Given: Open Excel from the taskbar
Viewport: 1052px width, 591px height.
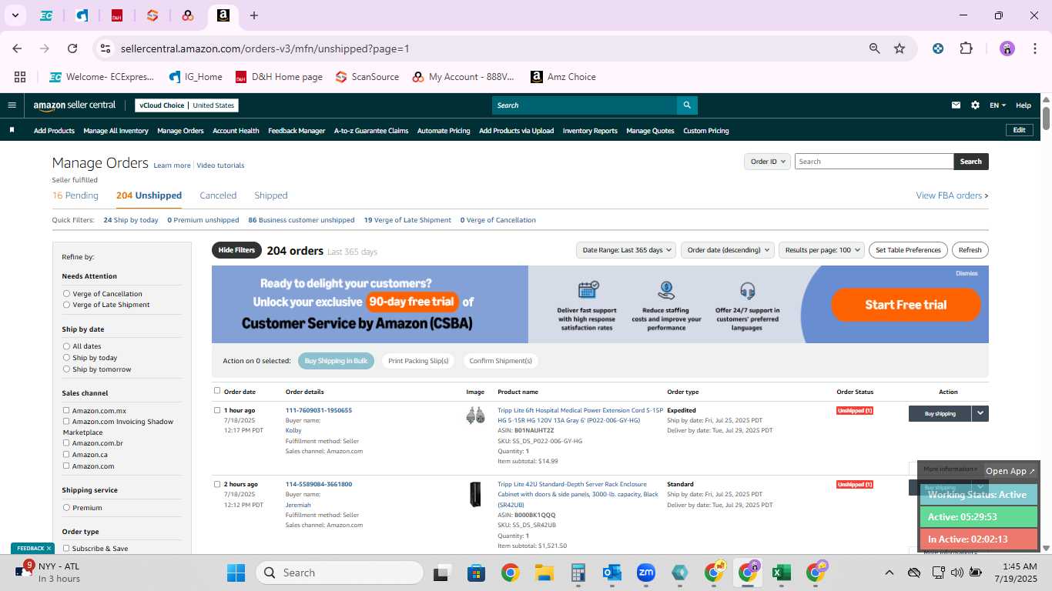Looking at the screenshot, I should [x=781, y=573].
